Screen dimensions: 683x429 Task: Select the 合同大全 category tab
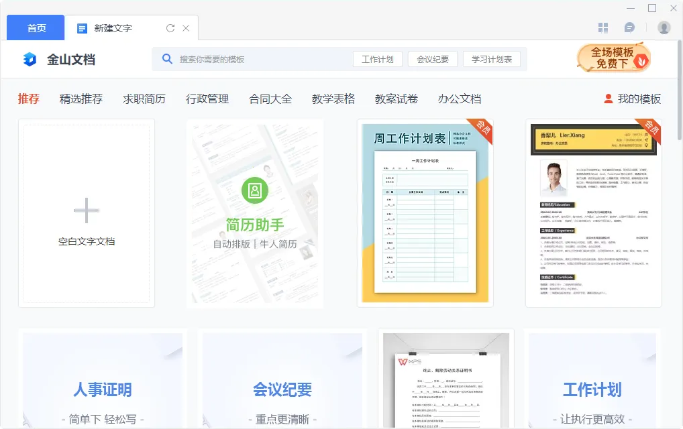pos(270,99)
